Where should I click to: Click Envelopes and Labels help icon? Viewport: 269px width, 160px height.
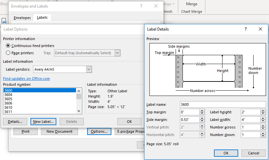(x=141, y=6)
